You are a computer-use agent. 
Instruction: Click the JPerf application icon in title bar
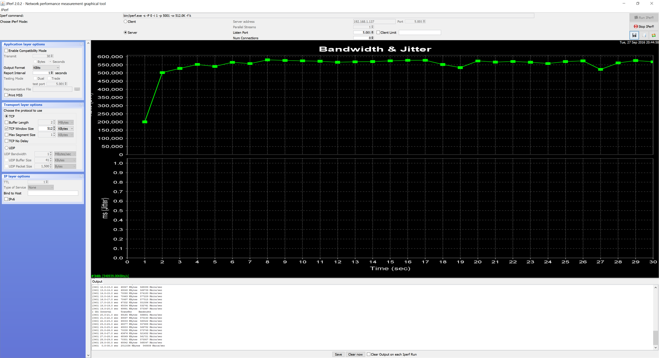[3, 3]
